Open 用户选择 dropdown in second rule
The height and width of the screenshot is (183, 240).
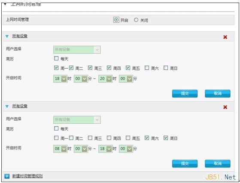coord(77,119)
